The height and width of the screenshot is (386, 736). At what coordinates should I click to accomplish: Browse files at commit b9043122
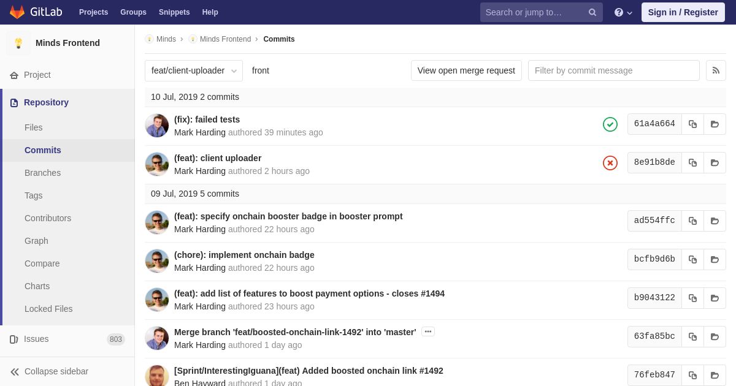(715, 298)
